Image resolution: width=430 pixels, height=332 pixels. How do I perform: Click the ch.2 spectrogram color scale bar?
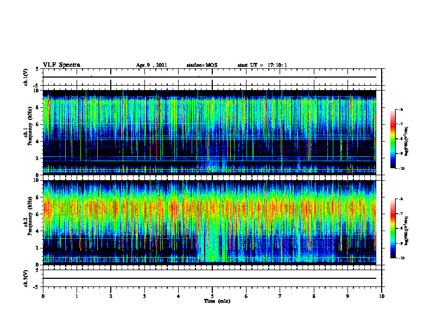tap(393, 228)
